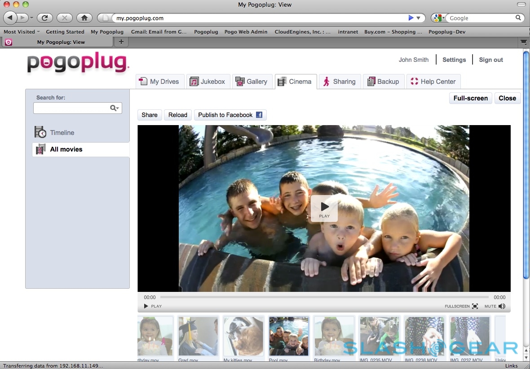Open the Jukebox tab
The width and height of the screenshot is (530, 369).
click(x=207, y=82)
